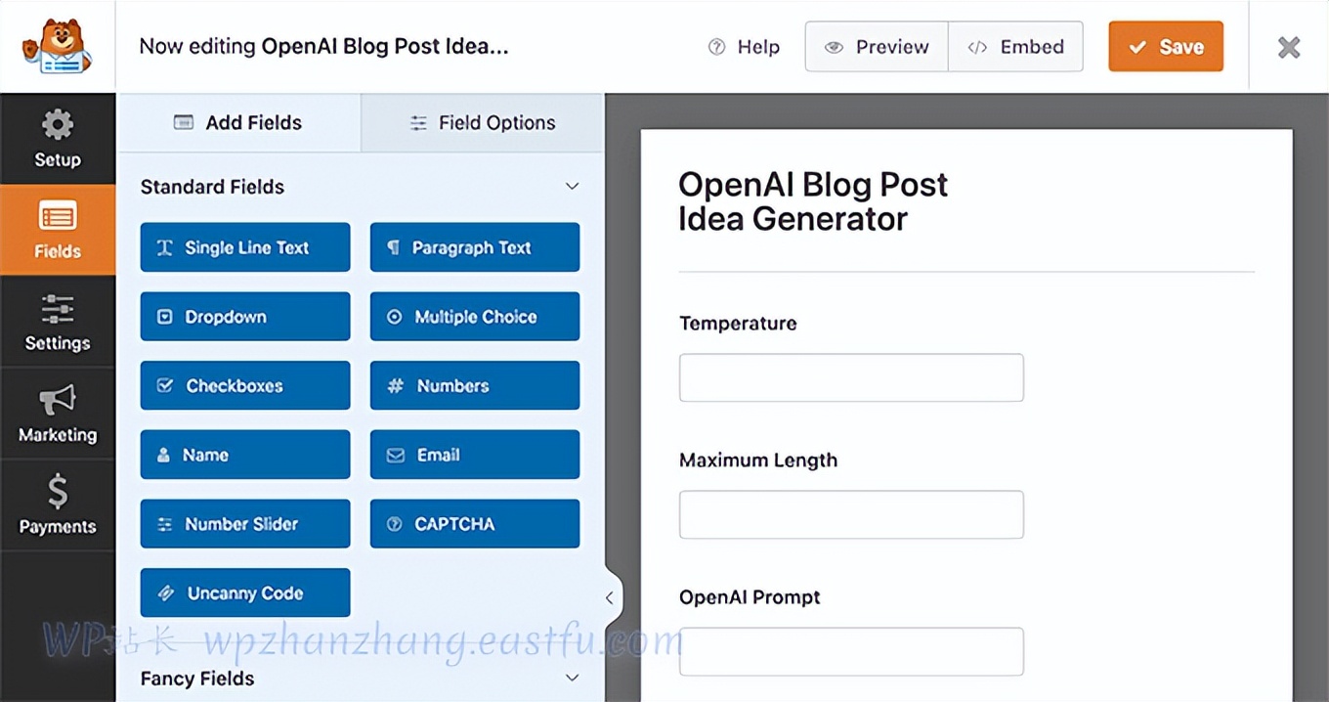Add a Checkboxes field
1329x702 pixels.
point(245,386)
